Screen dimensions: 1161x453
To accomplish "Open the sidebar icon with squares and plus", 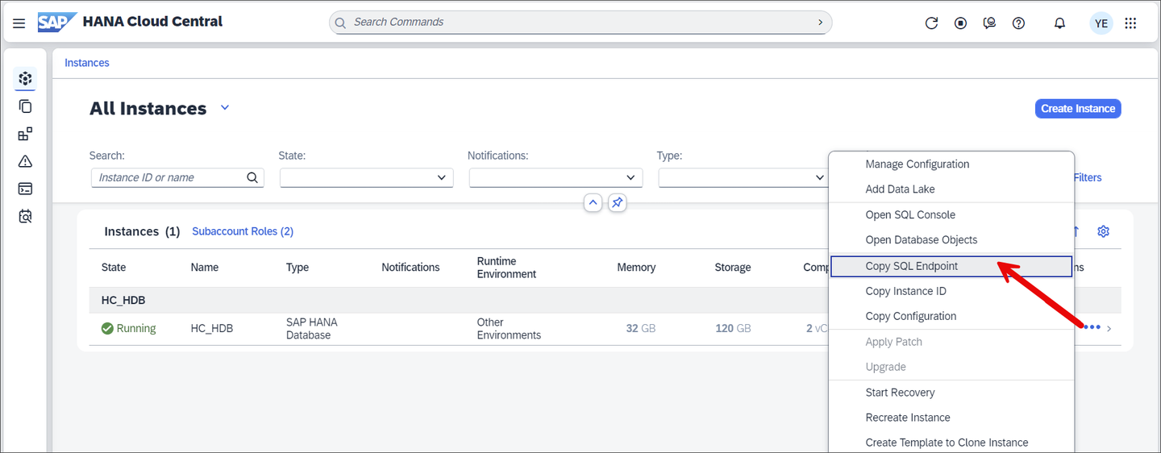I will pos(25,133).
